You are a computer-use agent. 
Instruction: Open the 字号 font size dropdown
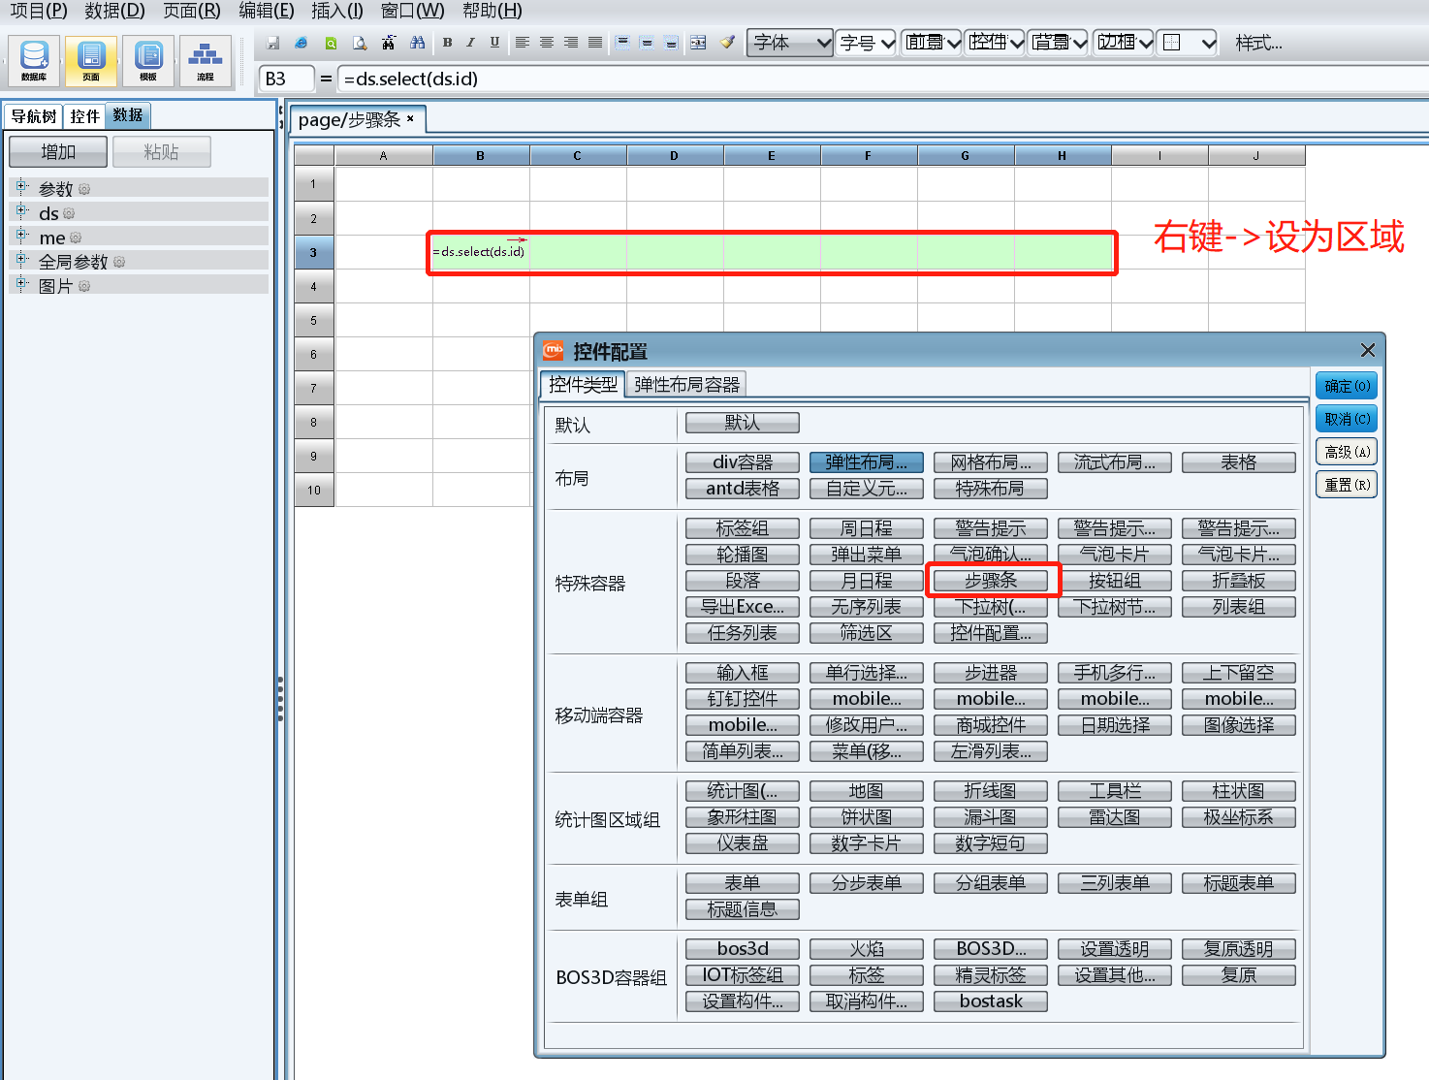click(x=867, y=43)
